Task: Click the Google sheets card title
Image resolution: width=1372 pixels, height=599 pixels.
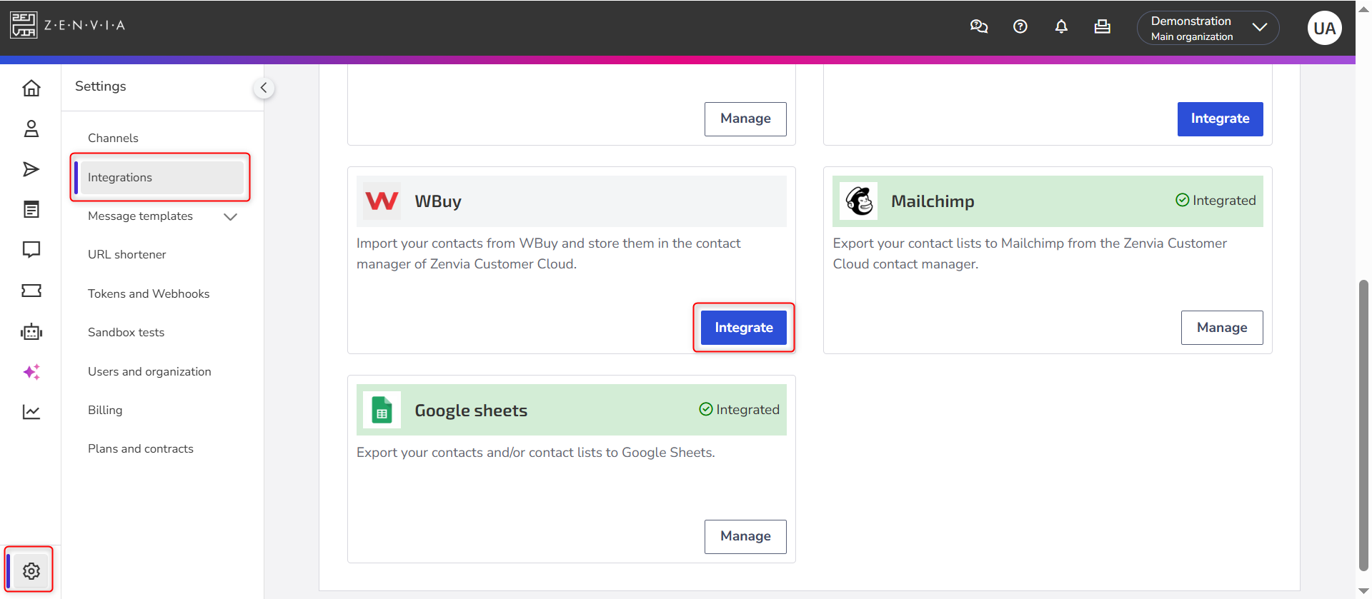Action: (x=471, y=411)
